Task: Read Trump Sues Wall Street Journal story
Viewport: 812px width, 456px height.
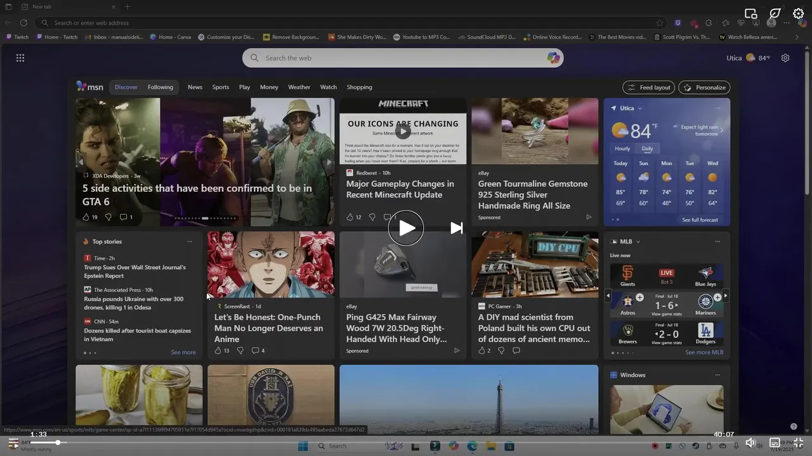Action: click(135, 272)
